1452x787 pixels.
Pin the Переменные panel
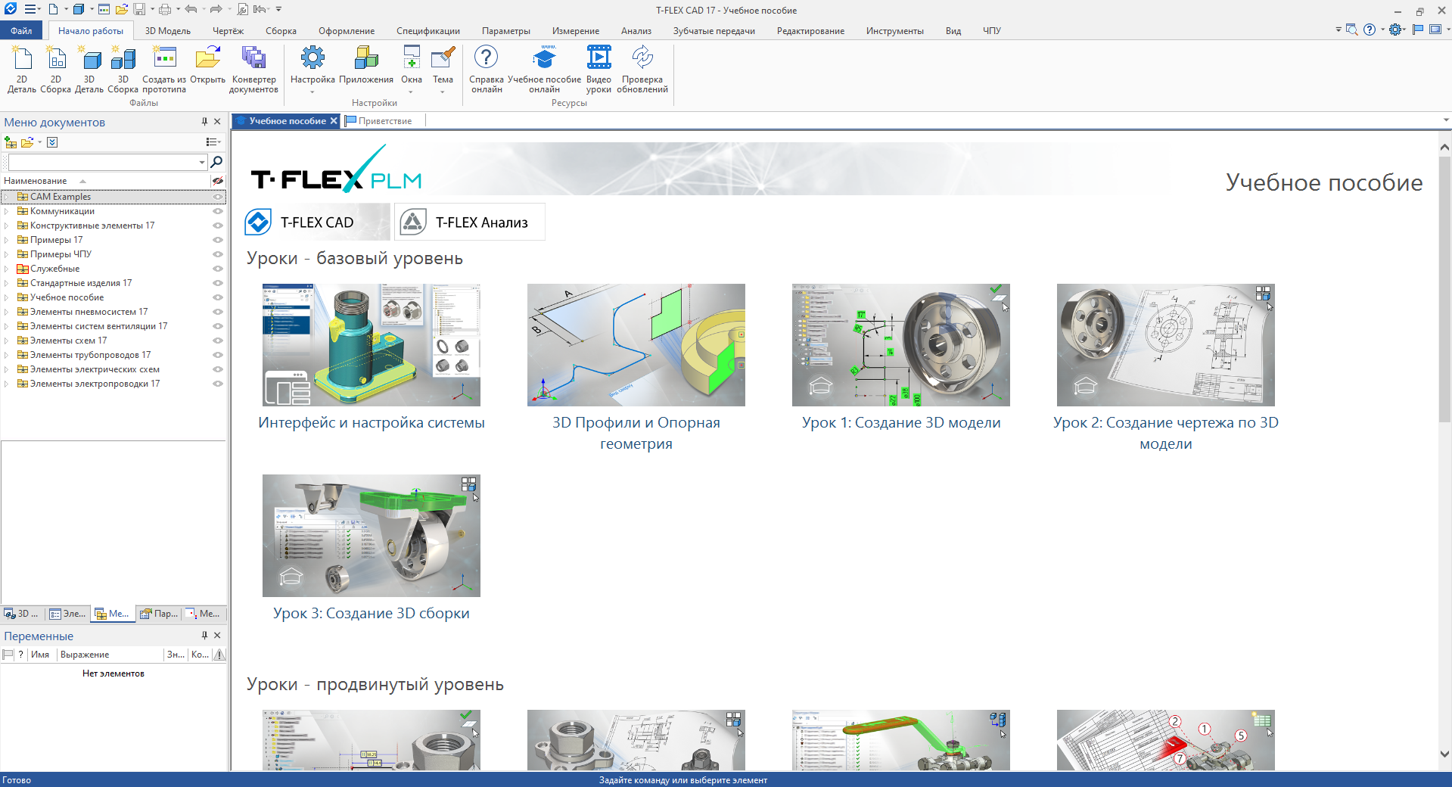point(204,636)
